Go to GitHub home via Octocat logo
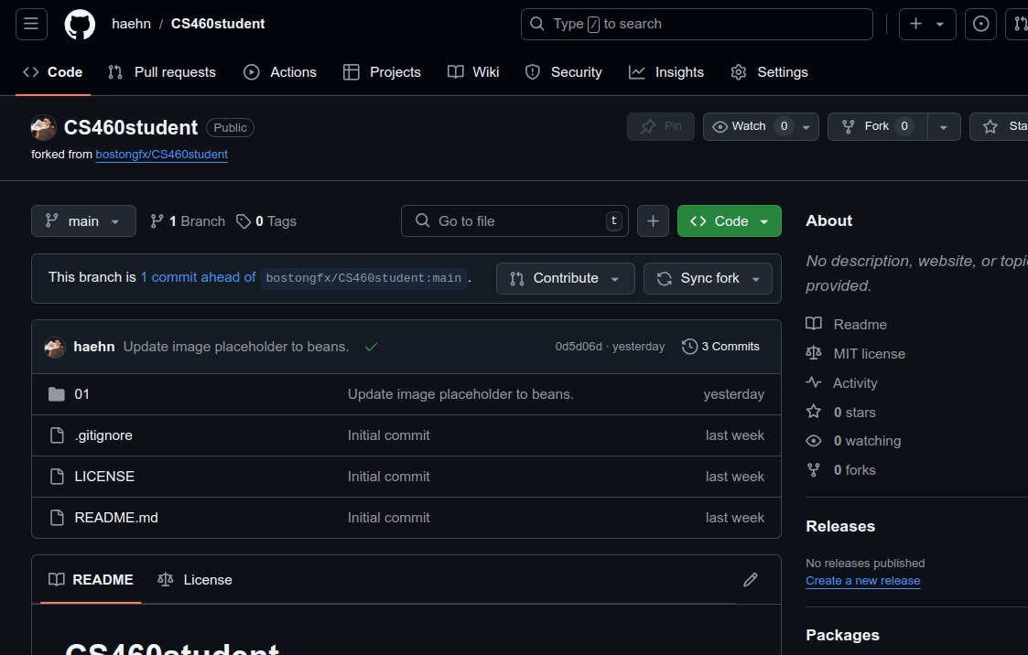 coord(80,24)
